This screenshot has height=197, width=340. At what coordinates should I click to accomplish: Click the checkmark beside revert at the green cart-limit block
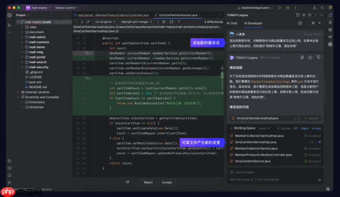point(91,78)
